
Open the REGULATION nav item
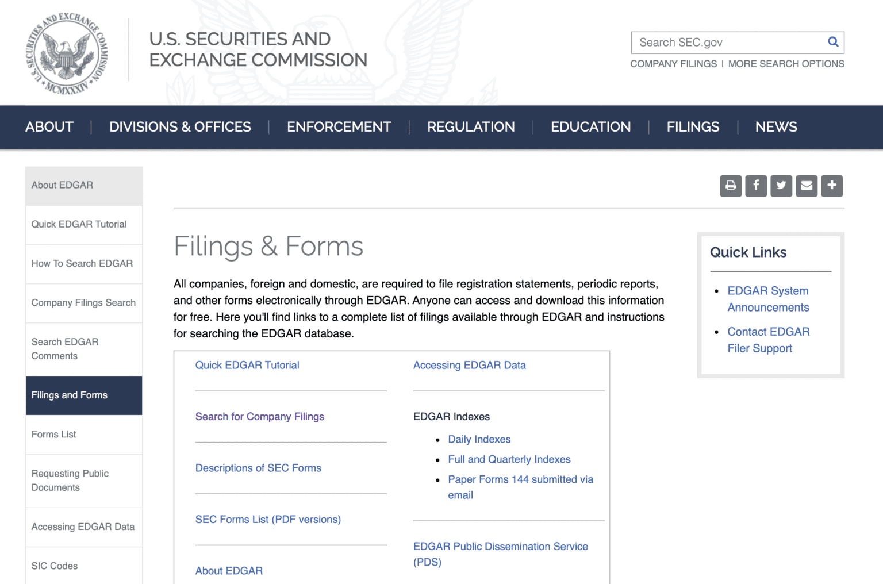471,127
